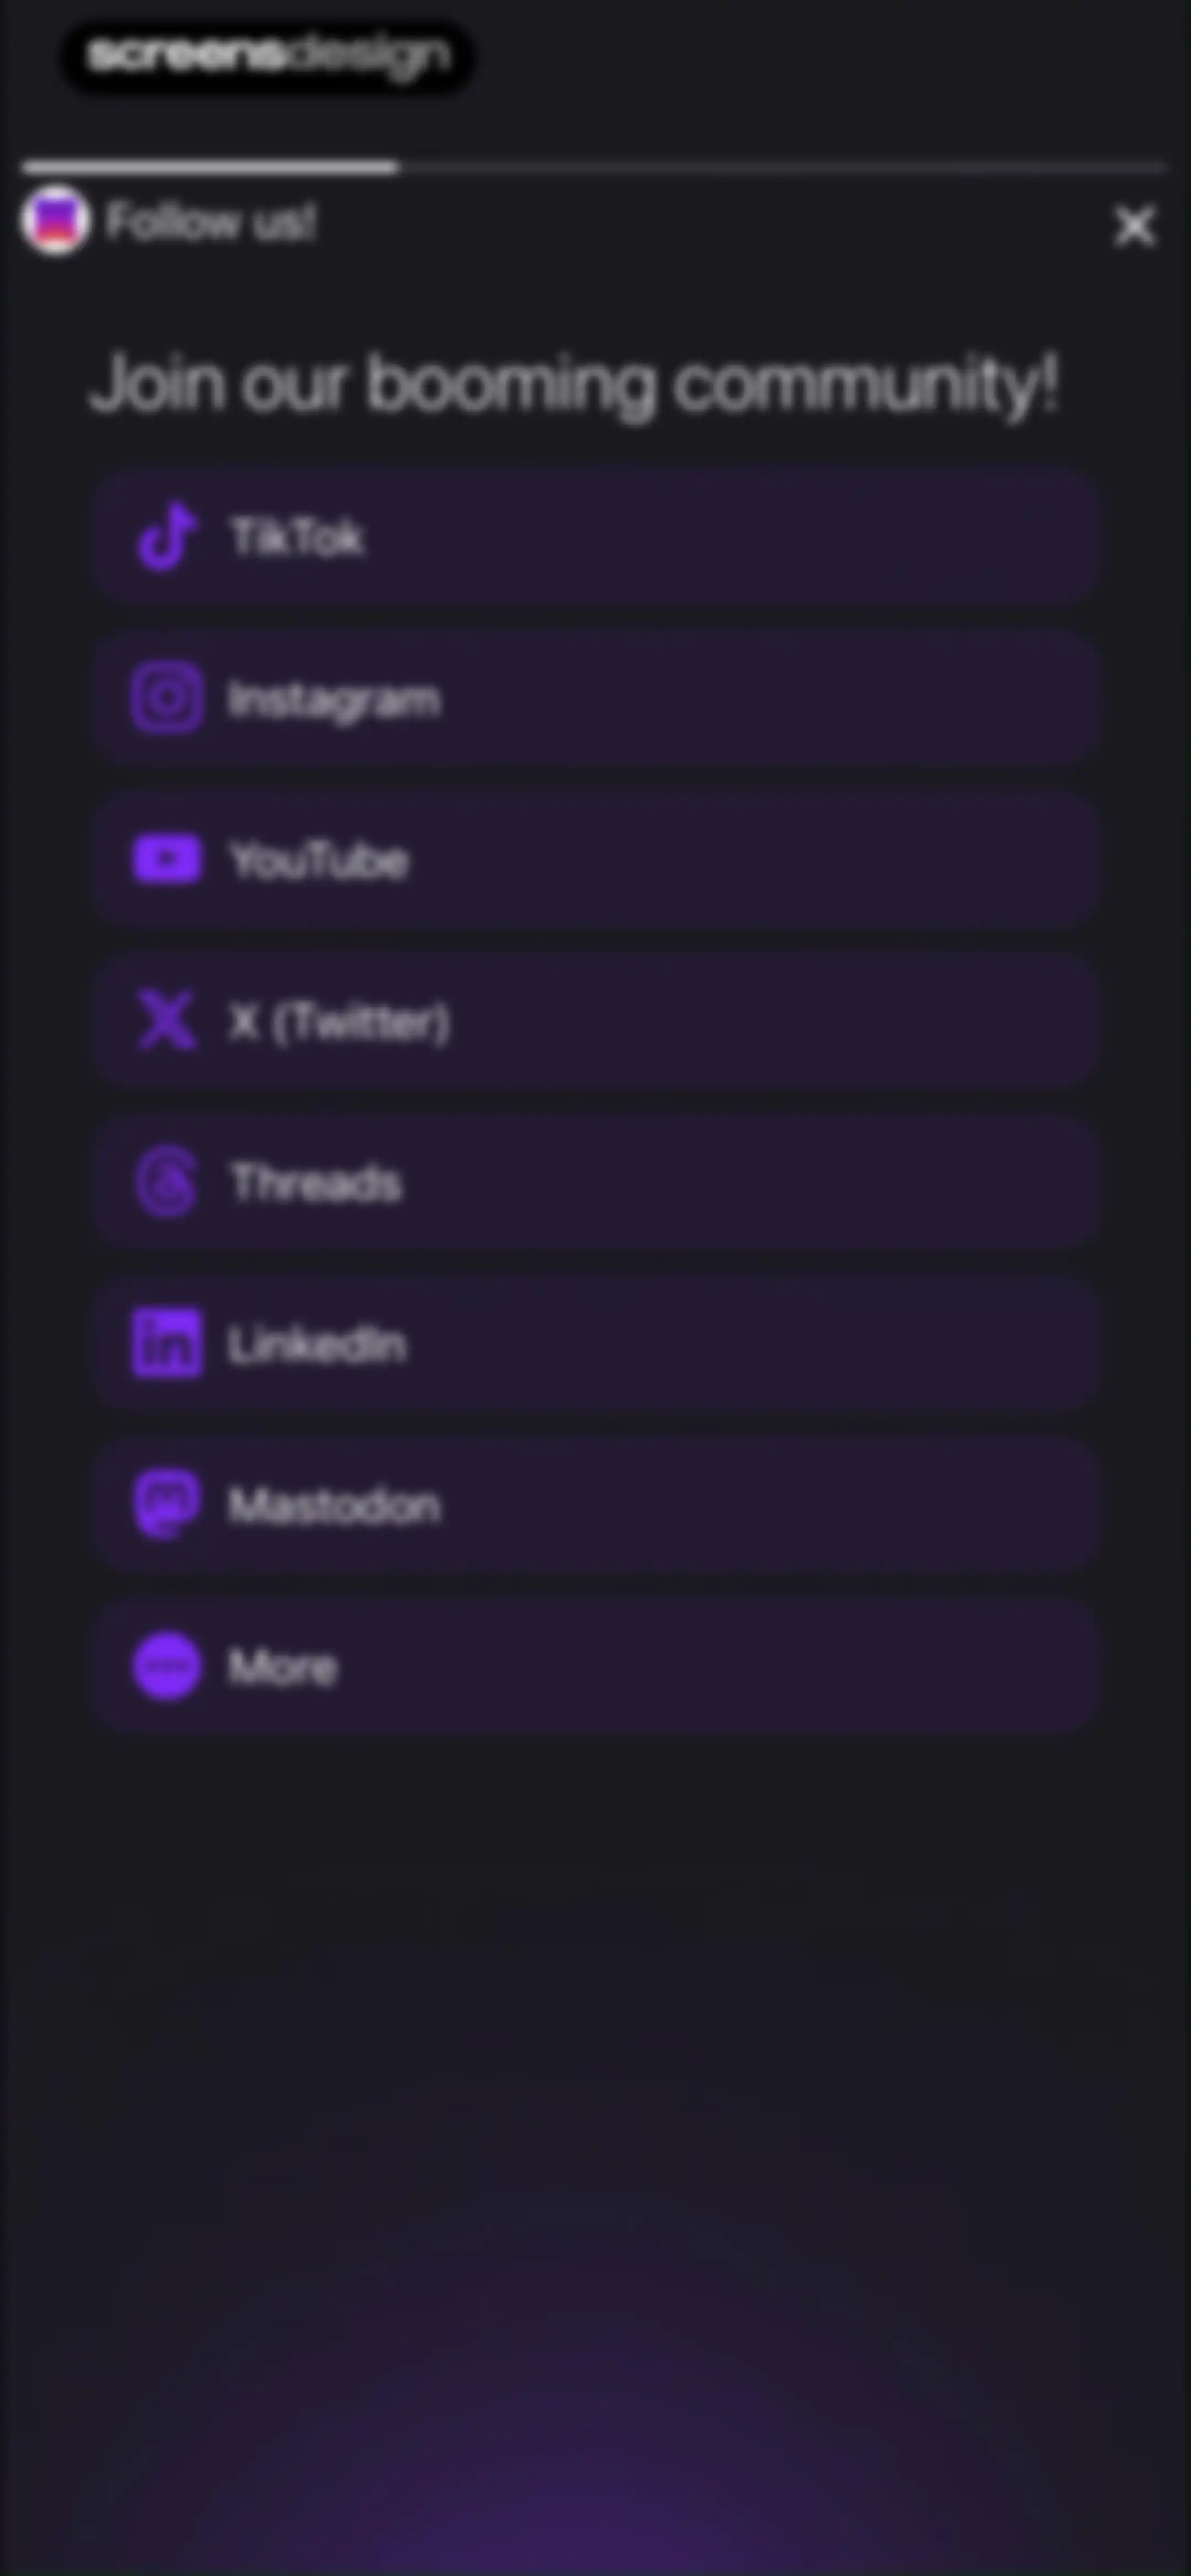
Task: Follow on Threads button
Action: click(x=596, y=1182)
